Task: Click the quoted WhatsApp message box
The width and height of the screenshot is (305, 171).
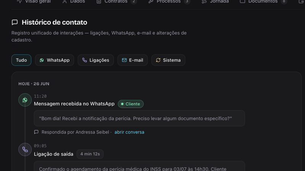Action: coord(139,119)
